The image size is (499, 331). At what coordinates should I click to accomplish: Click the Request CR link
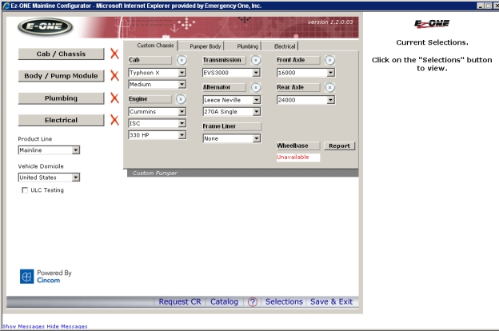pyautogui.click(x=180, y=301)
